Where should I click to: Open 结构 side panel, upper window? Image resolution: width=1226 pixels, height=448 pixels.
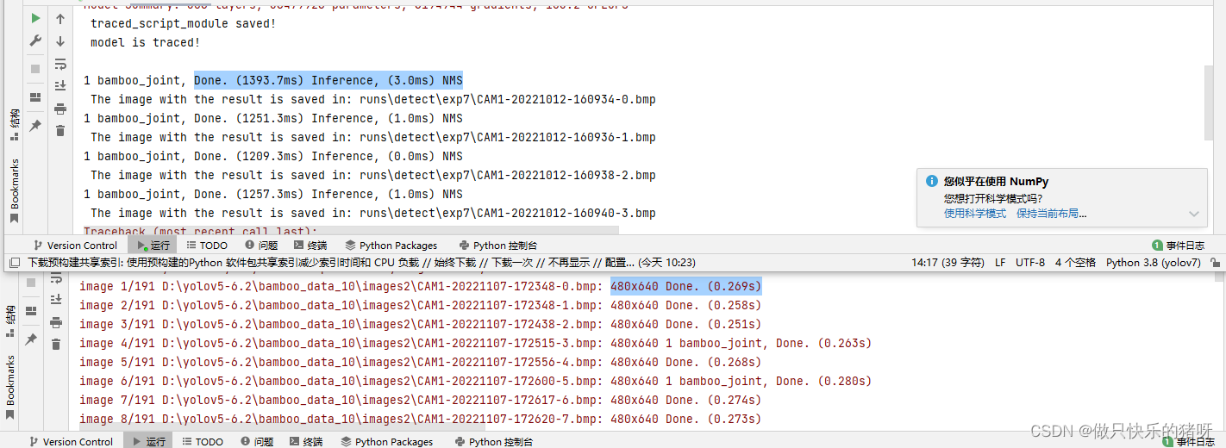point(15,125)
